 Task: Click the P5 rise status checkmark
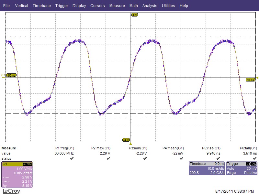[218, 158]
